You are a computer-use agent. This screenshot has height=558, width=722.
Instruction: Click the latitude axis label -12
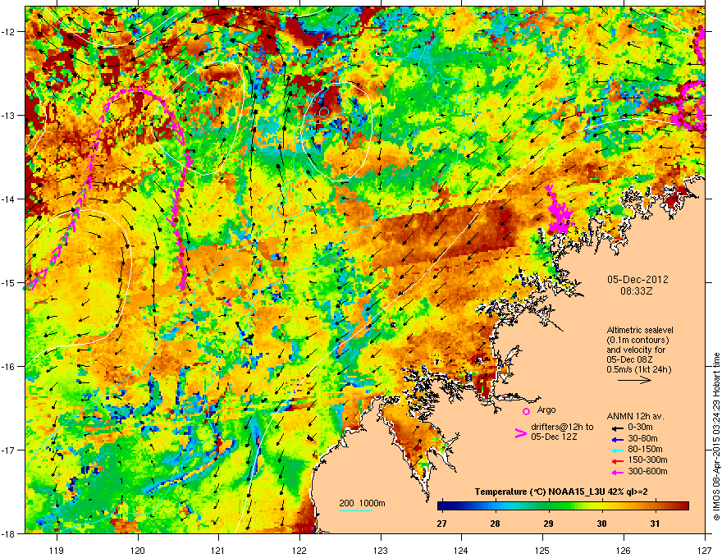(9, 32)
